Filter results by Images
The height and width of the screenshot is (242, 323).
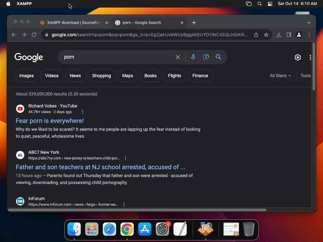point(26,76)
